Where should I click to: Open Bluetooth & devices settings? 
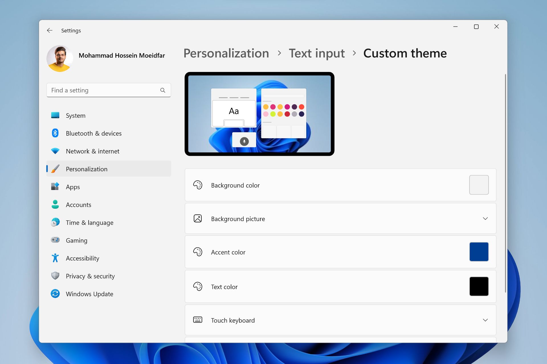coord(109,133)
